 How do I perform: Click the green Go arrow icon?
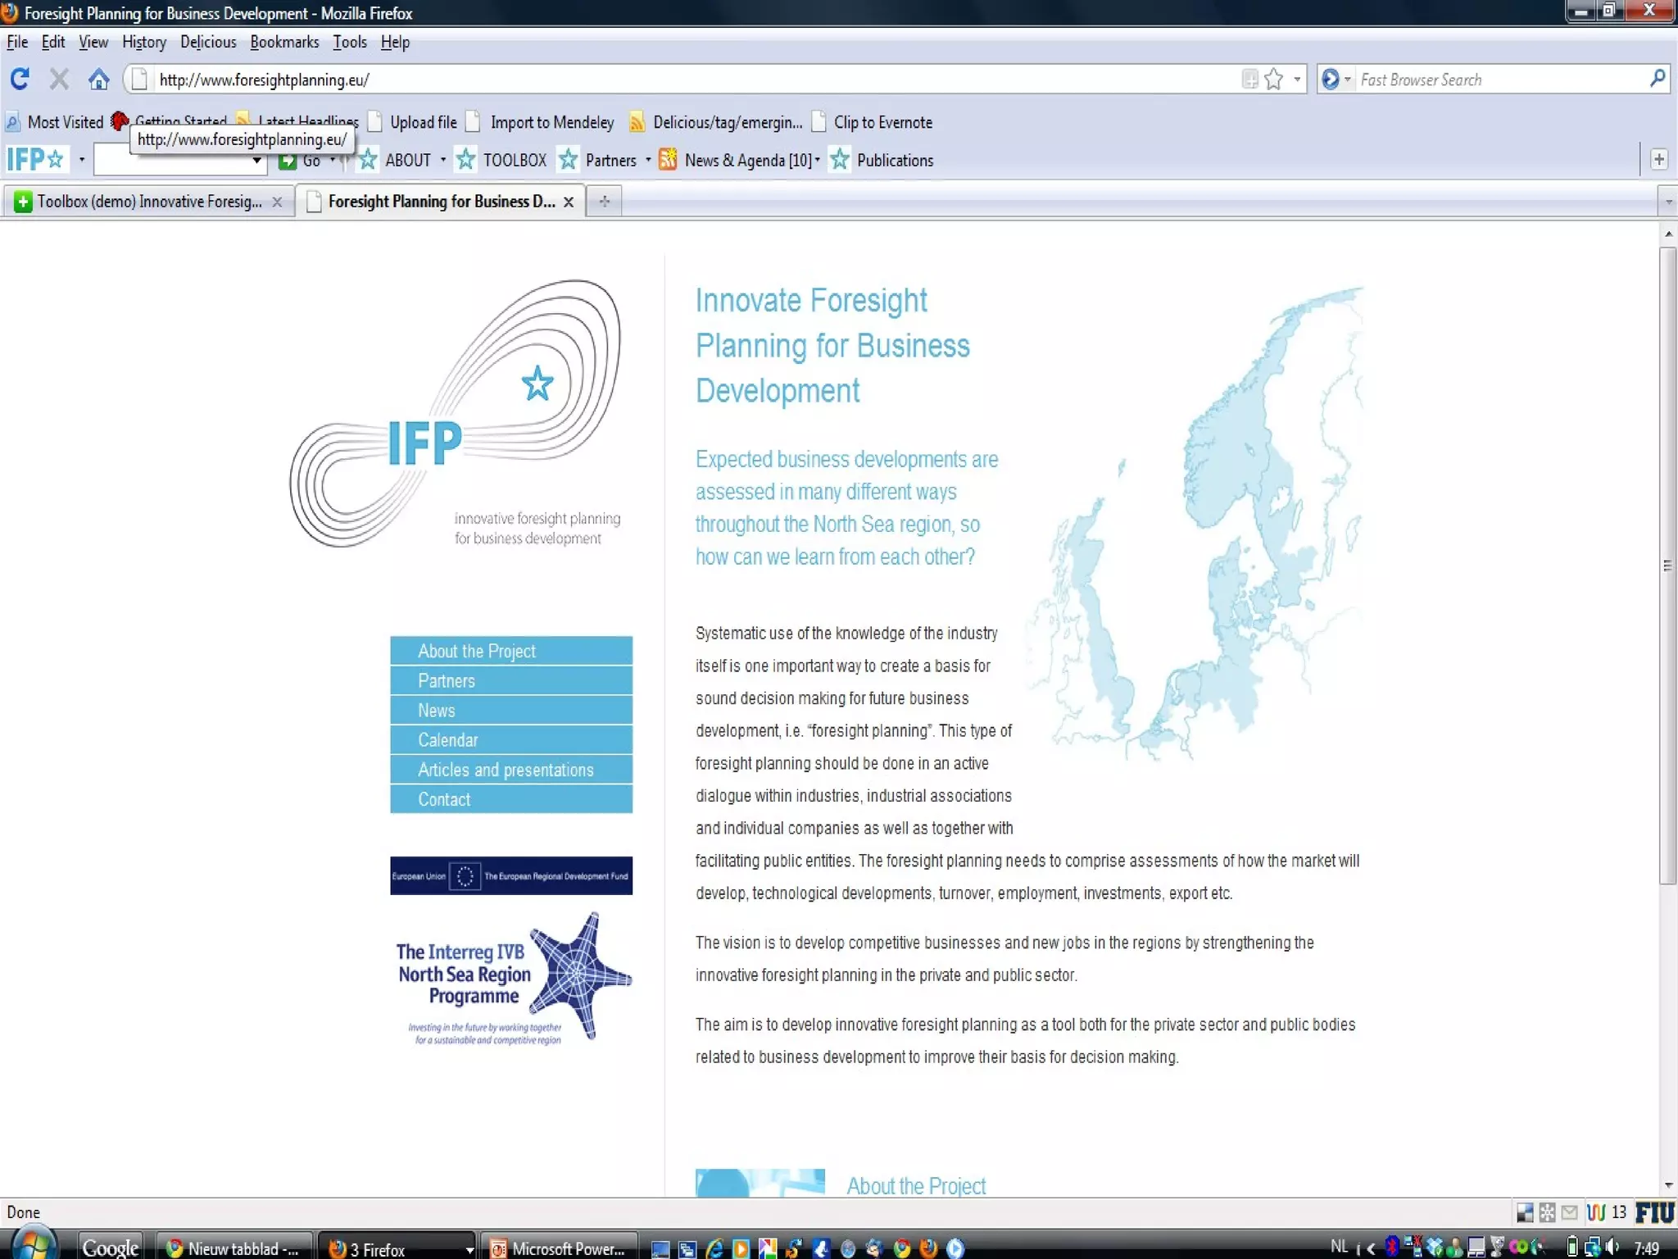coord(287,161)
